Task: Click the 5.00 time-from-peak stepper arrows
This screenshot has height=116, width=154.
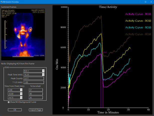Action: pyautogui.click(x=21, y=90)
